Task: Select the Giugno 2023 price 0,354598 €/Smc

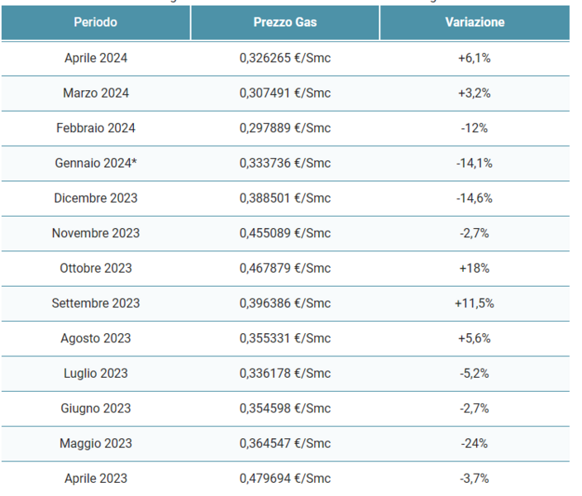Action: (x=285, y=408)
